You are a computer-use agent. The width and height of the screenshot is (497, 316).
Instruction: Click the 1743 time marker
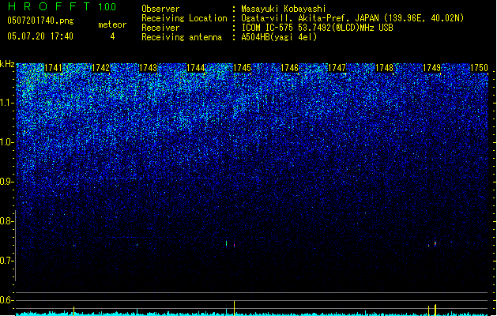[148, 68]
